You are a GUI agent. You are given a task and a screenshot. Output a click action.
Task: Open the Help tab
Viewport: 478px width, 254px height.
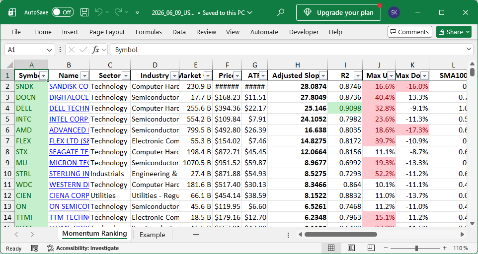(x=335, y=32)
